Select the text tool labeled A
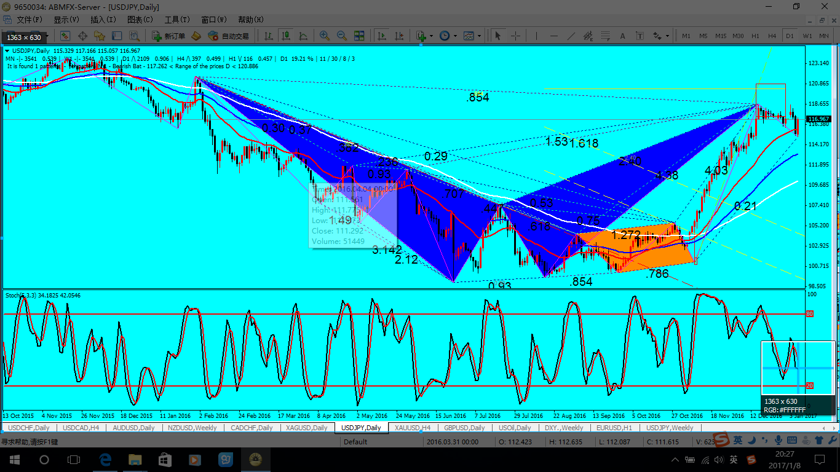 click(x=623, y=36)
